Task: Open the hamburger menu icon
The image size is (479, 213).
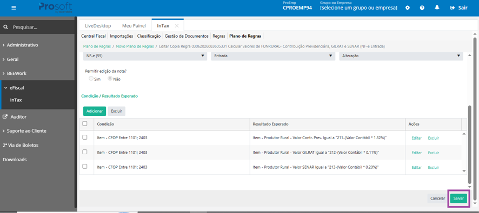Action: pos(14,8)
